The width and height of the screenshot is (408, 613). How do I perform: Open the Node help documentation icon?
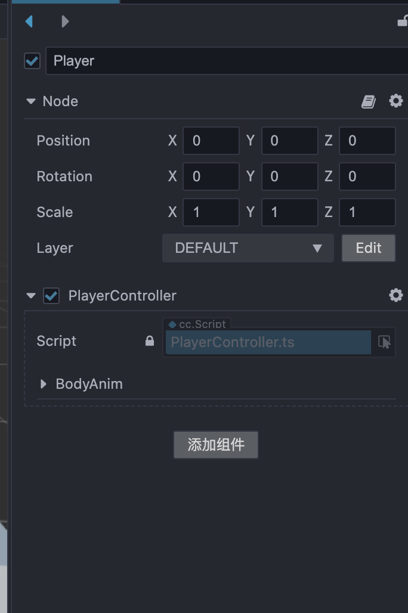tap(369, 102)
